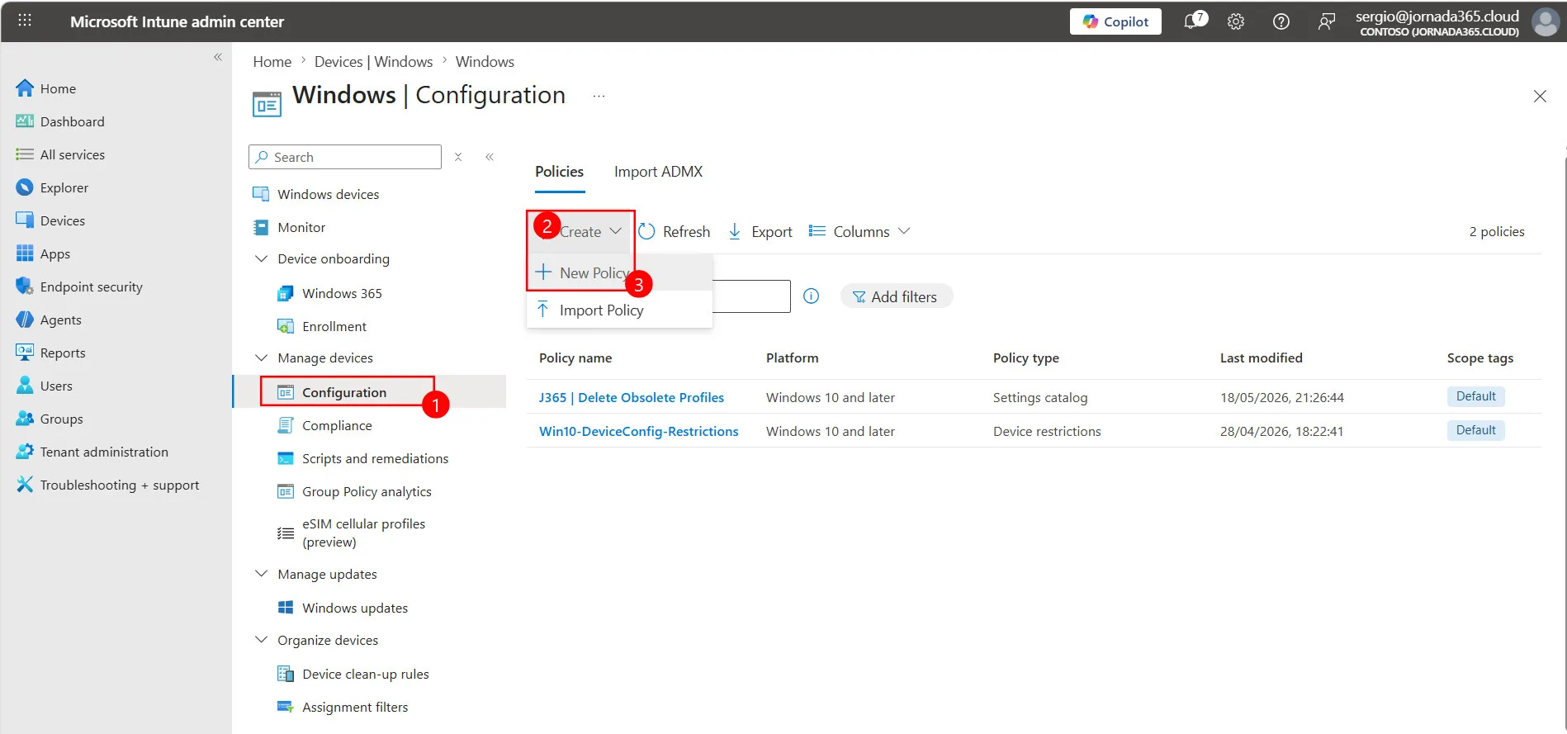Open Enrollment menu item

pyautogui.click(x=334, y=326)
